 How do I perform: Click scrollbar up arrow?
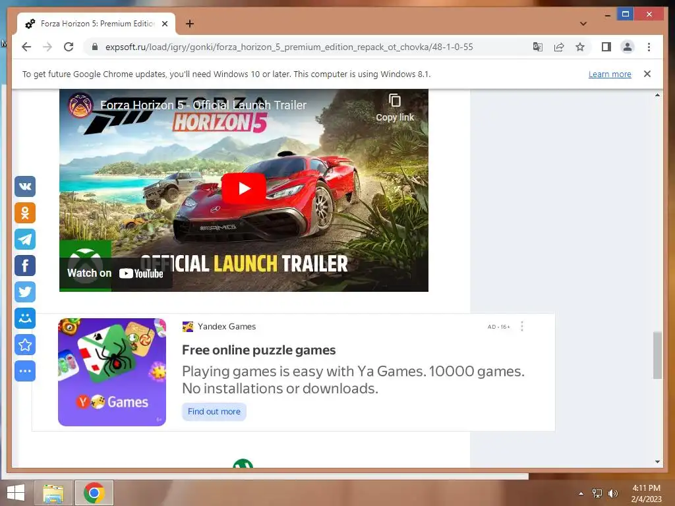(657, 95)
